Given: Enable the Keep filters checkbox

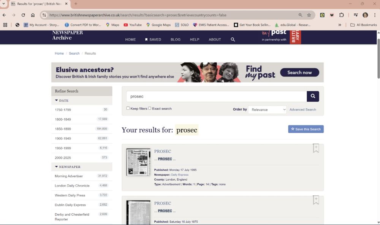Looking at the screenshot, I should (128, 108).
